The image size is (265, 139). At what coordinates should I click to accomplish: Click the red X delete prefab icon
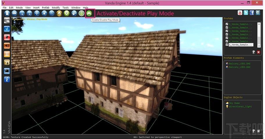[258, 52]
